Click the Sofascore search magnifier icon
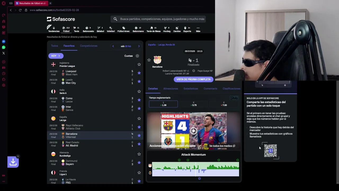 click(x=115, y=19)
